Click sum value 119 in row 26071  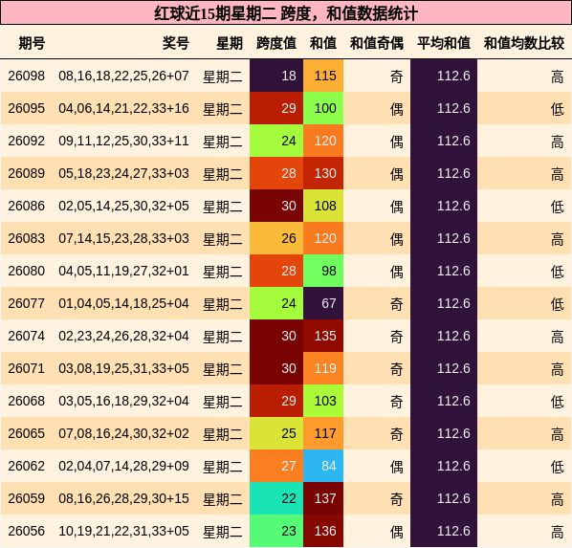[x=323, y=368]
